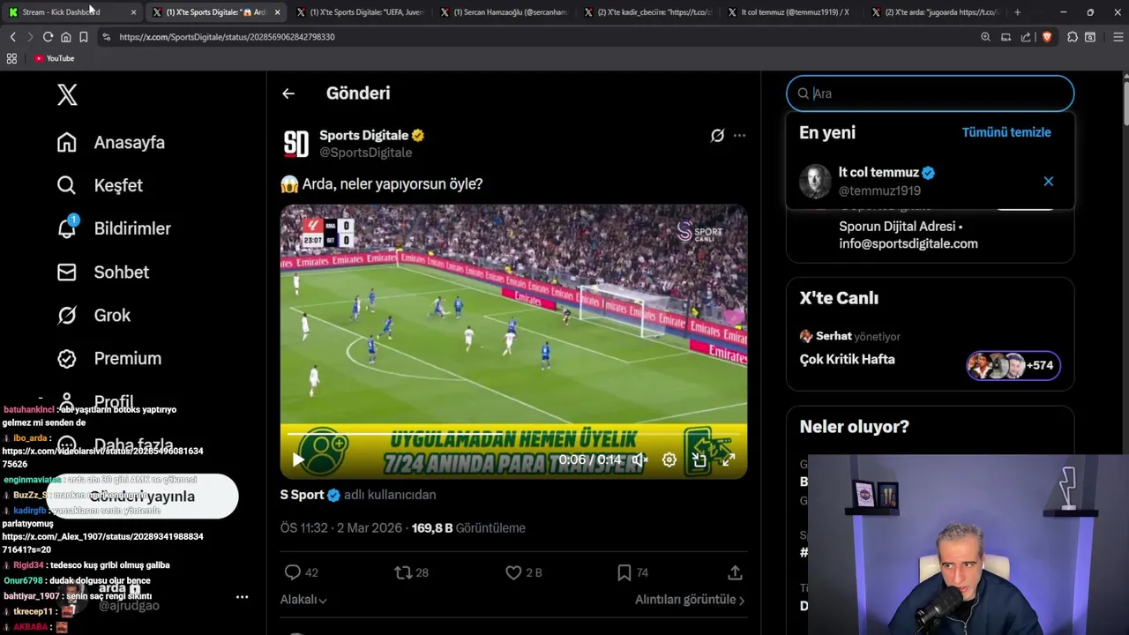The height and width of the screenshot is (635, 1129).
Task: Open the @SportsDigitale handle link
Action: 365,153
